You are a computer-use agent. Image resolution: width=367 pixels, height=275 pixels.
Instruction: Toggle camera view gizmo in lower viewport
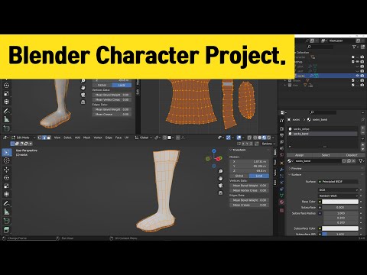pos(220,186)
